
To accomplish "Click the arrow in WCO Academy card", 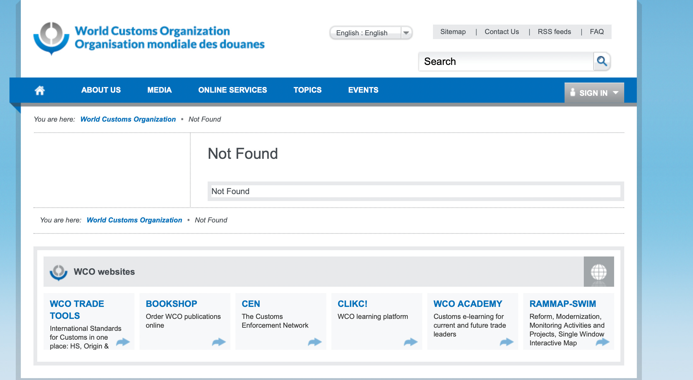I will point(507,342).
